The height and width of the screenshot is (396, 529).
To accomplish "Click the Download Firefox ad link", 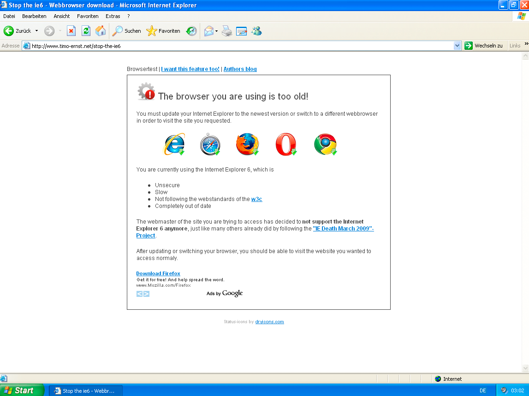I will 158,273.
